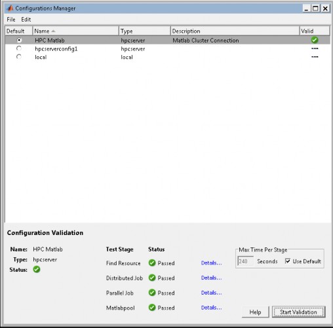
Task: Click the Start Validation button
Action: click(298, 312)
